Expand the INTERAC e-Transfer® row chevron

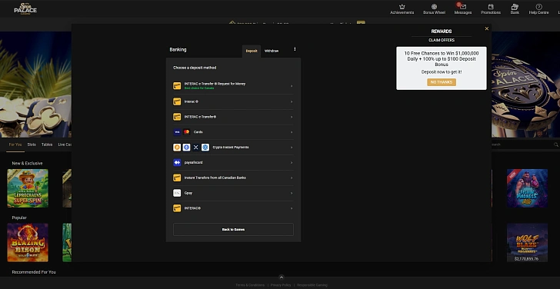(292, 117)
